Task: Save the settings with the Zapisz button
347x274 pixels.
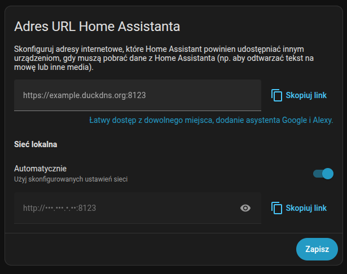Action: 317,249
